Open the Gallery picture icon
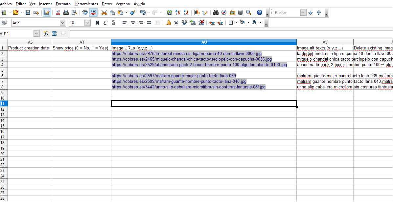This screenshot has width=393, height=203. 232,12
